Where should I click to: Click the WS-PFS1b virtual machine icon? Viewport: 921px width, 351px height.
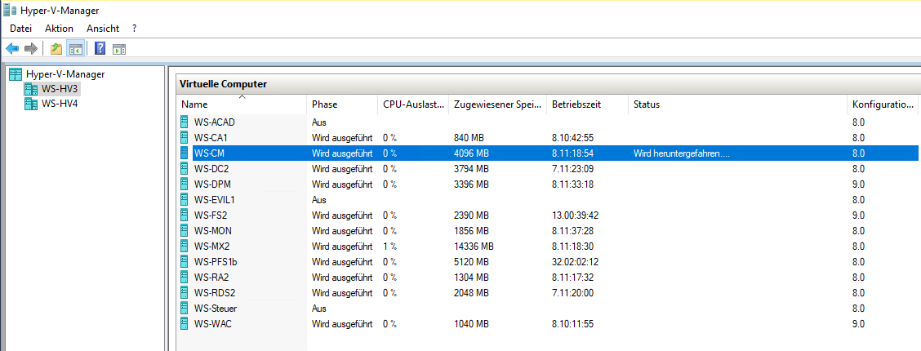(185, 262)
